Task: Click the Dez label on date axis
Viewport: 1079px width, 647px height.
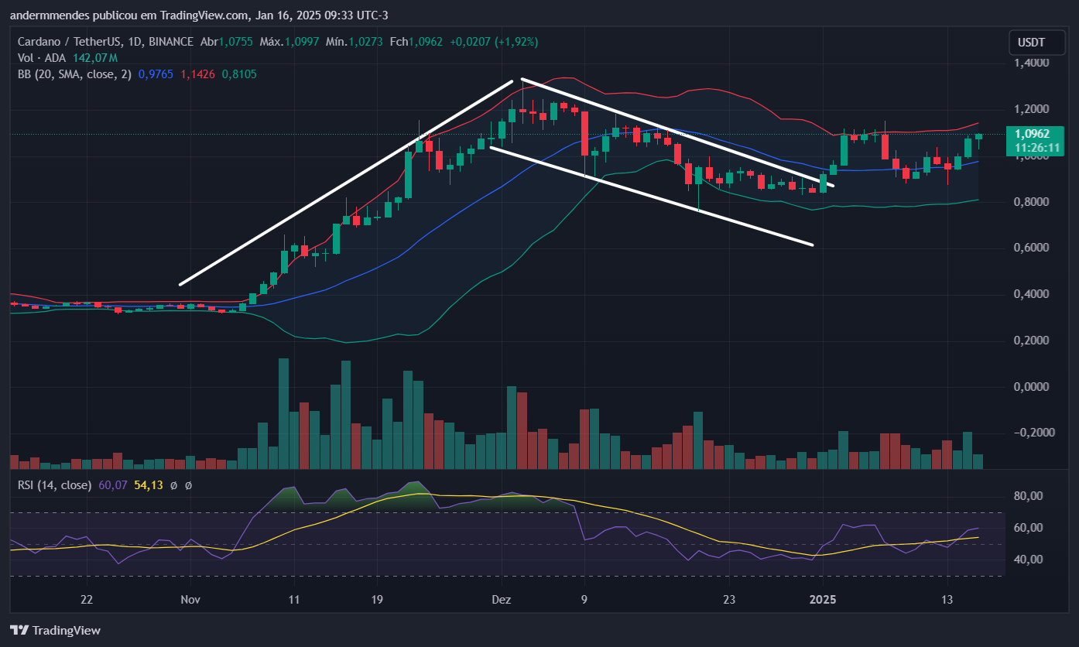Action: tap(501, 600)
